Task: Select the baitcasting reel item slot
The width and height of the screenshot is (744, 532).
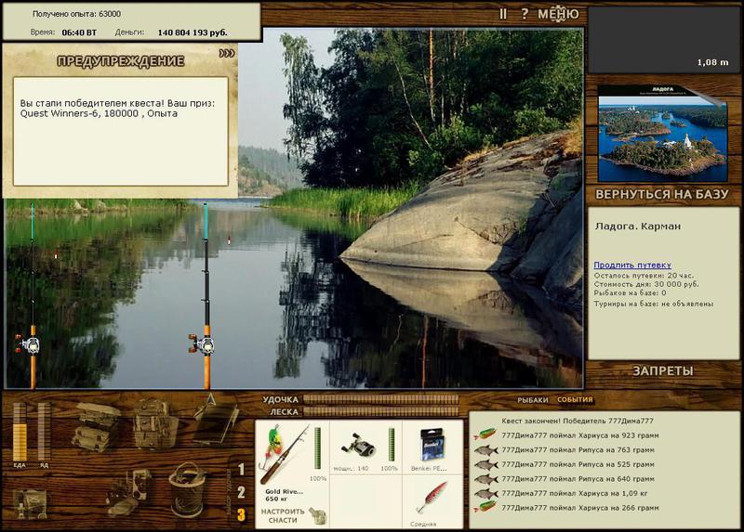Action: (x=365, y=448)
